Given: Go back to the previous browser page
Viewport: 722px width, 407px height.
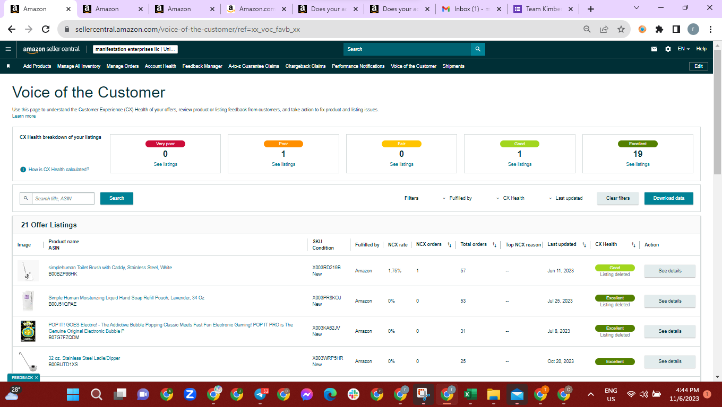Looking at the screenshot, I should 12,30.
